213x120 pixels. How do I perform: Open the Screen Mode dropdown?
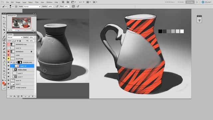coord(95,2)
